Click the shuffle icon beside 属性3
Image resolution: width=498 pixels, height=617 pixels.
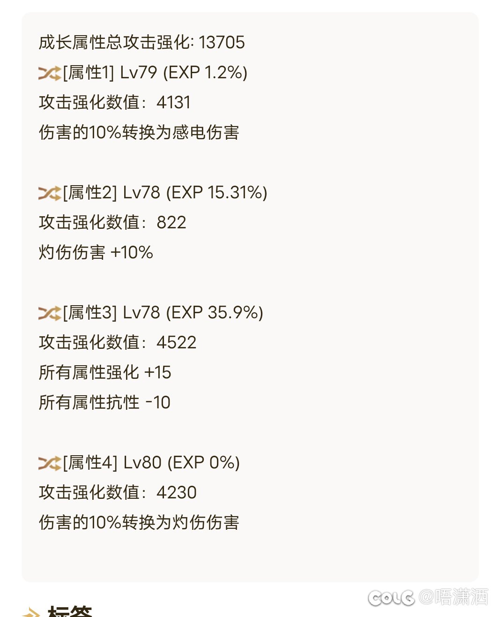point(50,314)
